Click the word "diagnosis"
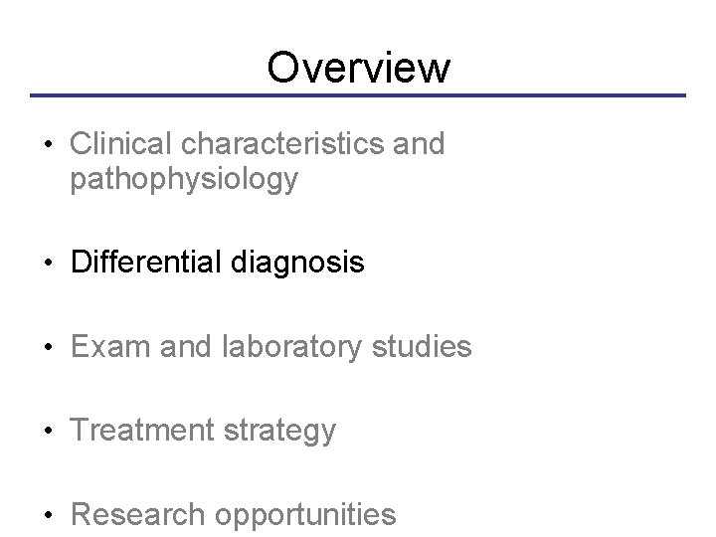The width and height of the screenshot is (716, 537). [299, 264]
